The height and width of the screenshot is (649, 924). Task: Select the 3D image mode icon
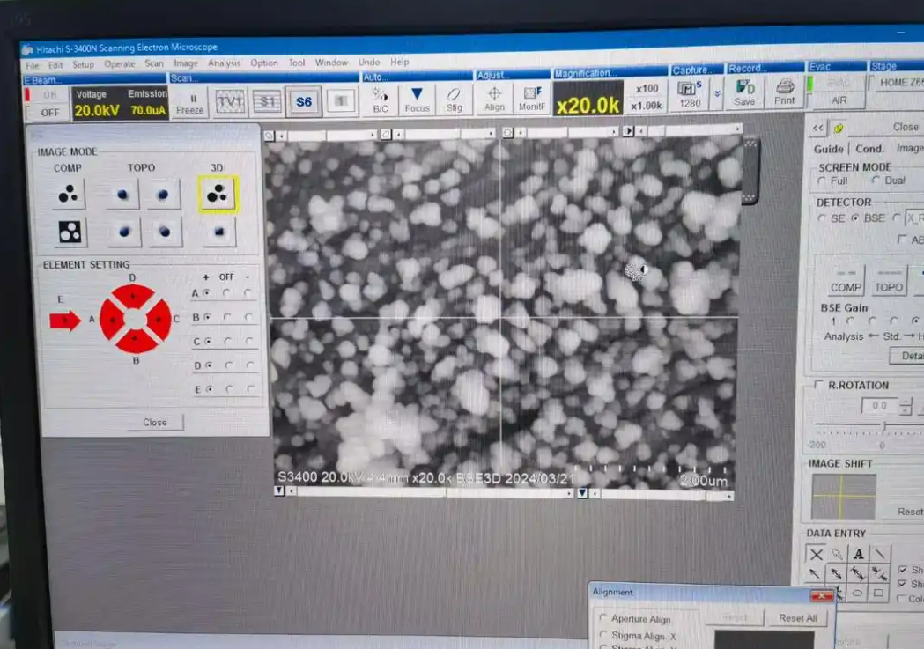217,194
